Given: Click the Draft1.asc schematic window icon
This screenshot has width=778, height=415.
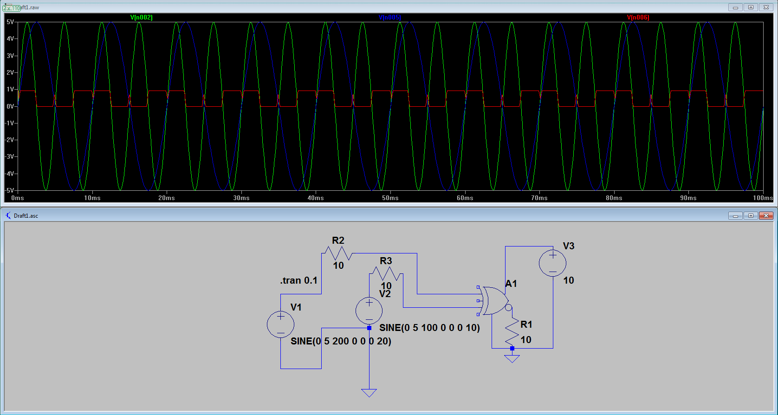Looking at the screenshot, I should click(x=8, y=215).
